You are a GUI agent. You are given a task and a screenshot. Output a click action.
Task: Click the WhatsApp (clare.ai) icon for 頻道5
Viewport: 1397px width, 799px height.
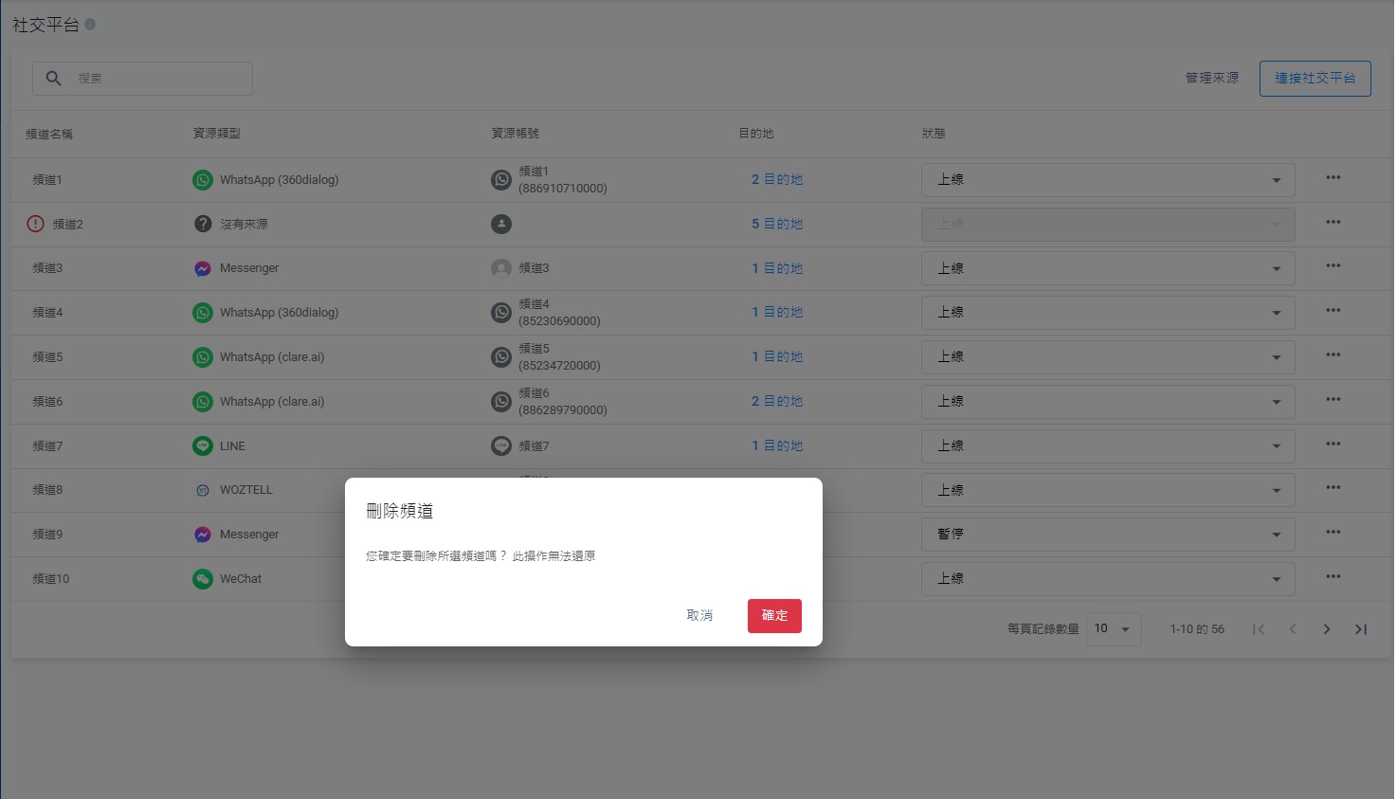point(202,356)
